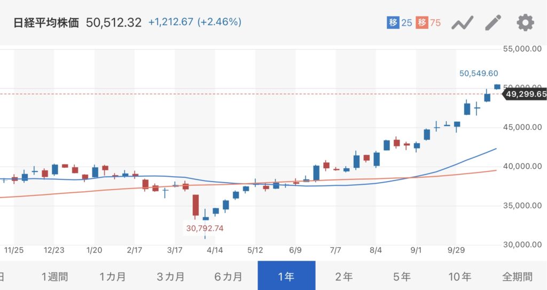Select the highlighted 1年 tab

point(286,276)
